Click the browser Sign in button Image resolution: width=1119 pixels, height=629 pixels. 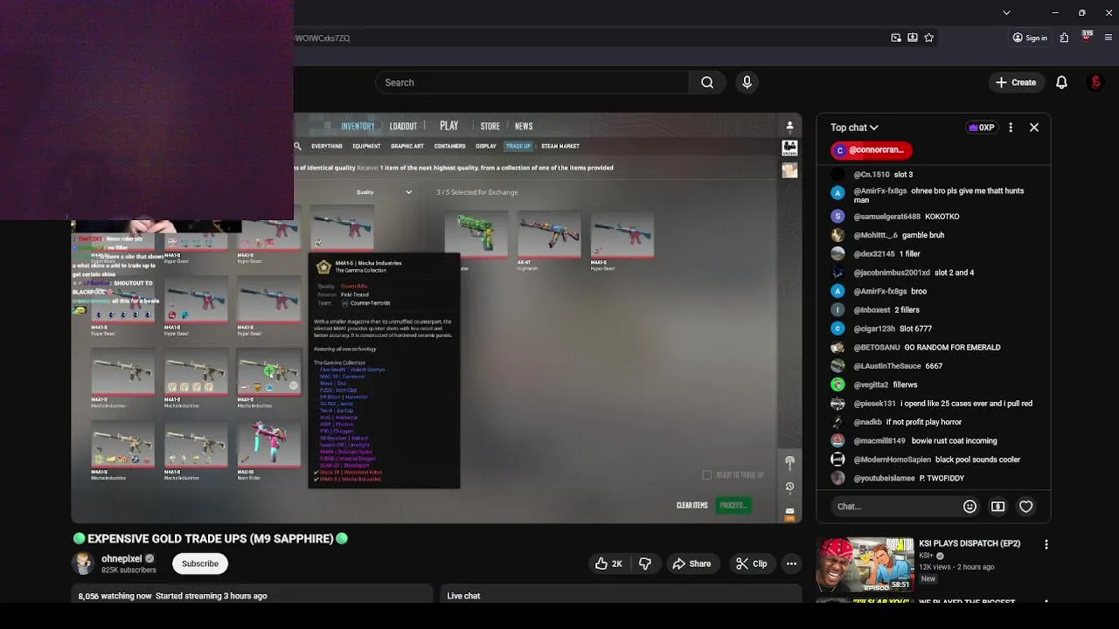tap(1030, 38)
